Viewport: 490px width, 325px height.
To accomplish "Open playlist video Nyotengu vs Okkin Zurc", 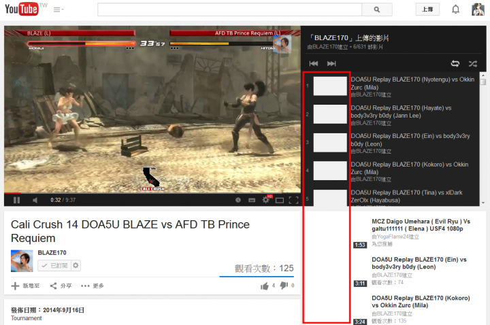I will pyautogui.click(x=412, y=84).
